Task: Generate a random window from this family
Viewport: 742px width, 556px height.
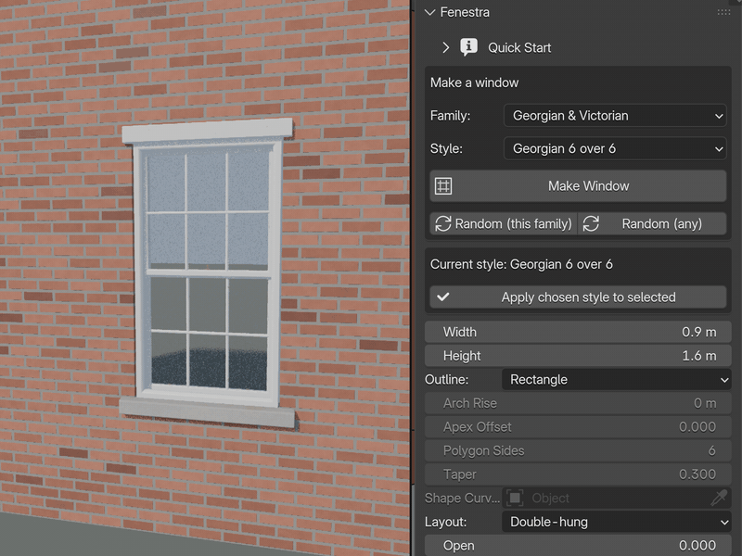Action: click(x=504, y=223)
